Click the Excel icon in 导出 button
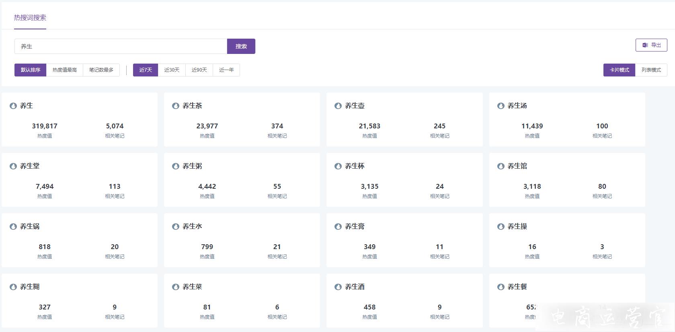675x332 pixels. [x=645, y=45]
